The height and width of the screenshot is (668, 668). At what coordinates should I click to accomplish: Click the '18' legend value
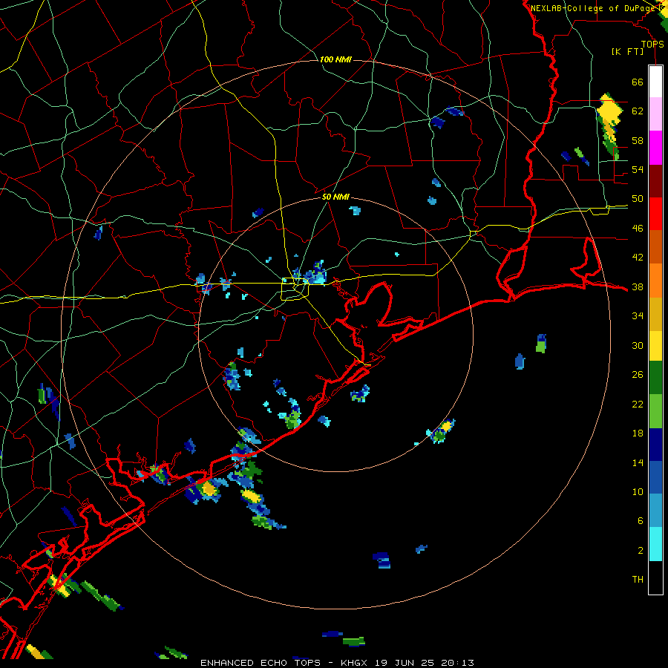tap(638, 433)
